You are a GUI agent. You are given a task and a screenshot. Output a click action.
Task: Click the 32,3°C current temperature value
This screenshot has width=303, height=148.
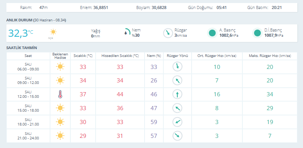click(21, 33)
